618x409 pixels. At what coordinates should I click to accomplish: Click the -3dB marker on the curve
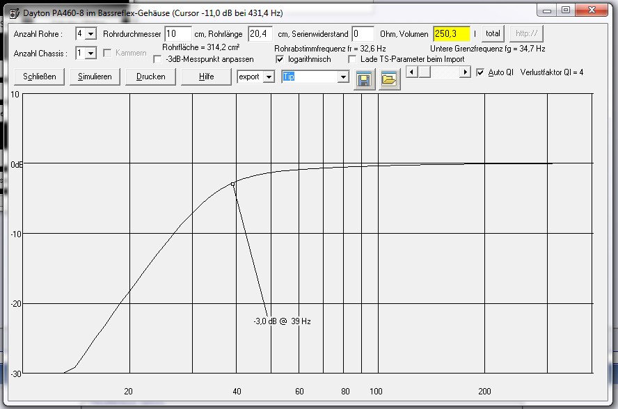click(x=233, y=184)
